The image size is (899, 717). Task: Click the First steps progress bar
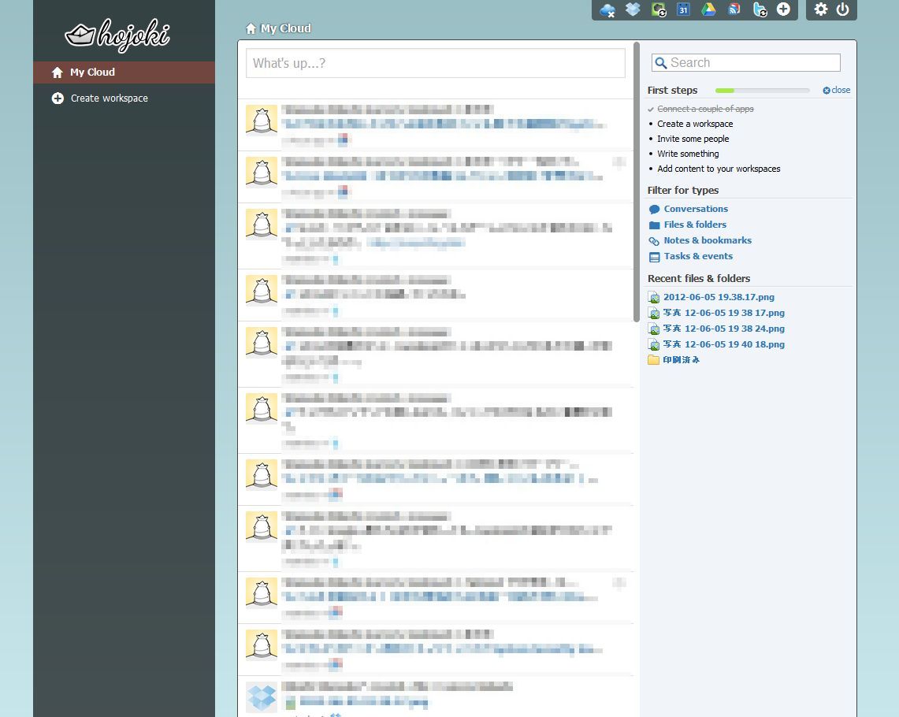762,91
